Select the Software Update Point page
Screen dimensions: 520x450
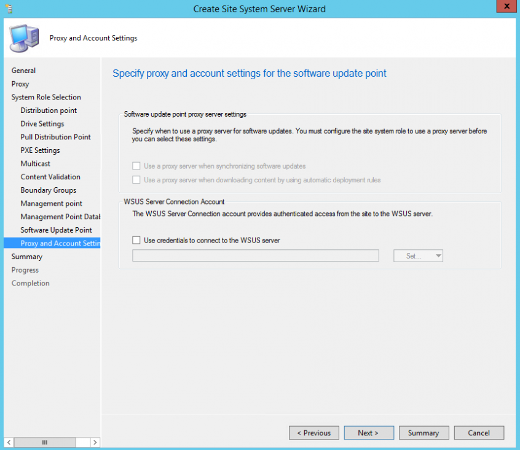(55, 230)
